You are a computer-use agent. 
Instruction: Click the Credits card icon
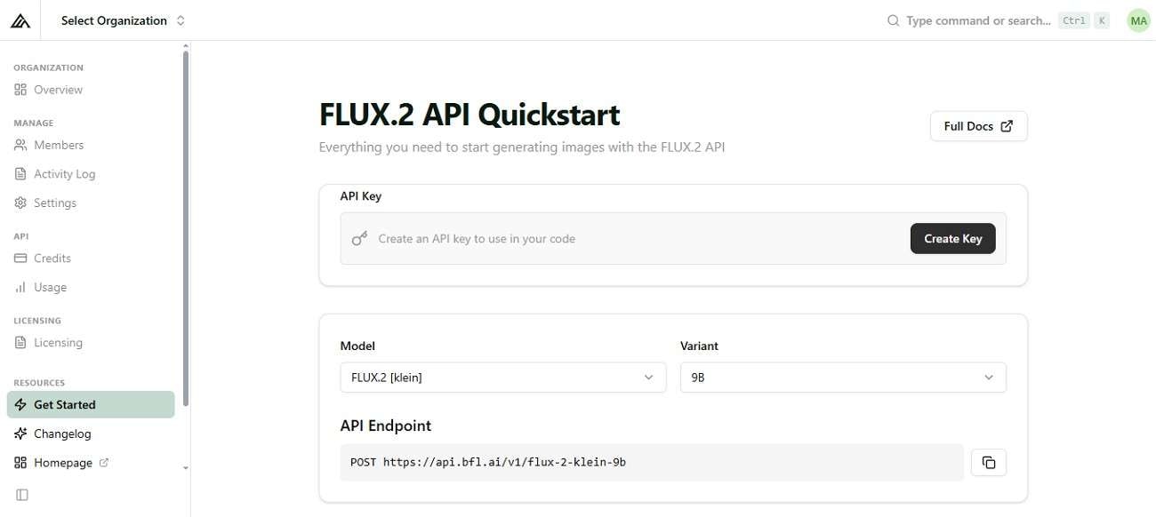[x=20, y=258]
